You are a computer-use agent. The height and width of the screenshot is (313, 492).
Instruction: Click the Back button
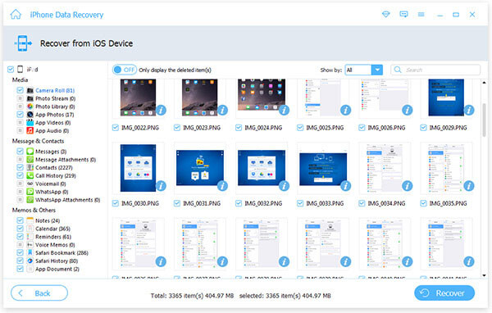pyautogui.click(x=39, y=293)
